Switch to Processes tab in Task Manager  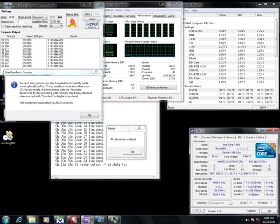click(x=118, y=16)
